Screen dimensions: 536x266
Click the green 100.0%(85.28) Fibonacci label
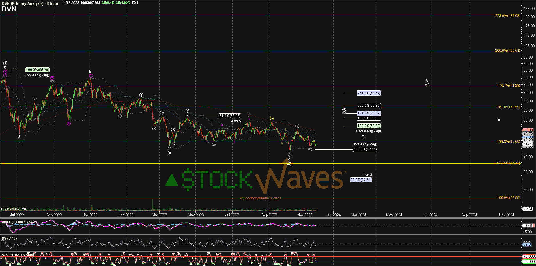(37, 70)
